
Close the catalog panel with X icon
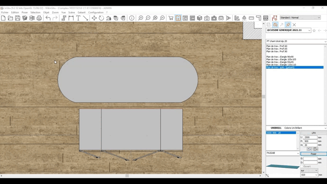[x=294, y=25]
